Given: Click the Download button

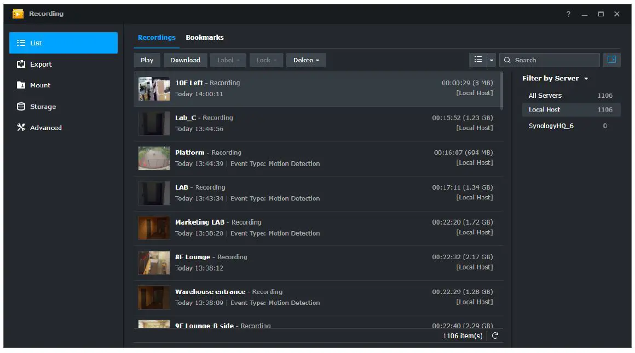Looking at the screenshot, I should 185,60.
